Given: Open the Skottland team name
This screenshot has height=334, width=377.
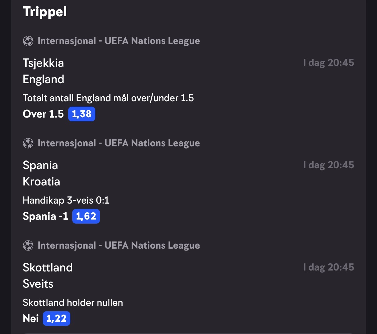Looking at the screenshot, I should pyautogui.click(x=48, y=268).
